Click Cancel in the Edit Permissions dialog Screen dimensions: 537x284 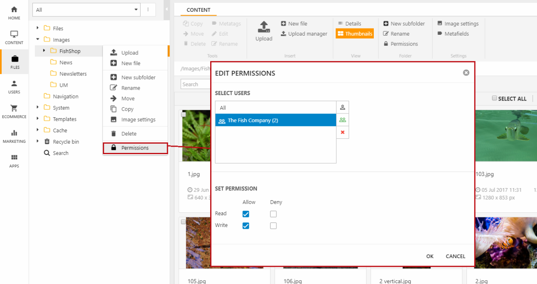coord(455,256)
